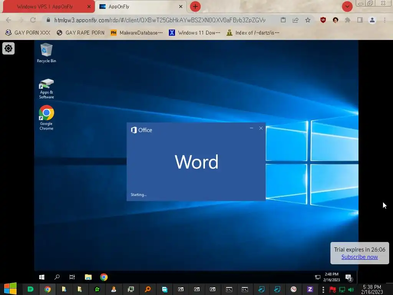393x295 pixels.
Task: Go back in browser history
Action: 8,20
